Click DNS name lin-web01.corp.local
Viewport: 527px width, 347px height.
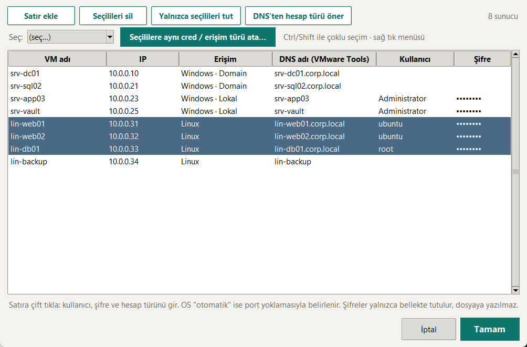coord(310,124)
